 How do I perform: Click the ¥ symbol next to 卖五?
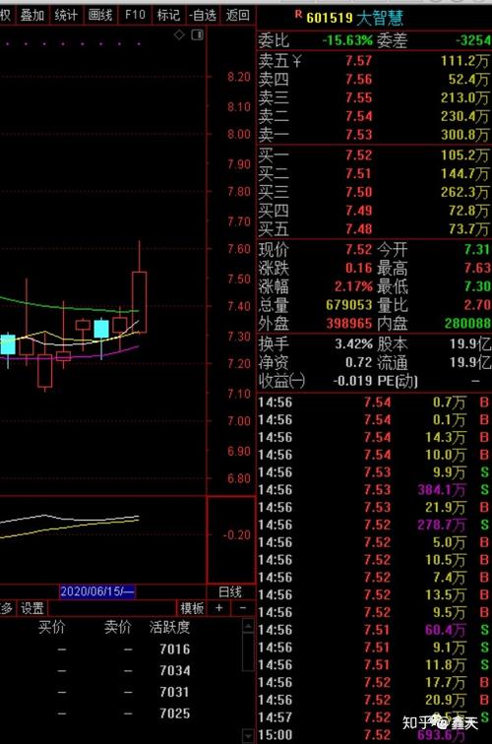click(297, 61)
